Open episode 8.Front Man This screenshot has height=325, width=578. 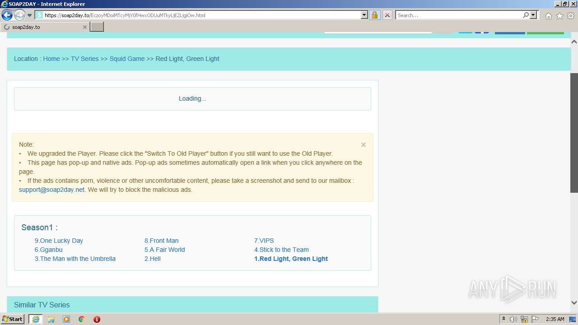tap(161, 241)
